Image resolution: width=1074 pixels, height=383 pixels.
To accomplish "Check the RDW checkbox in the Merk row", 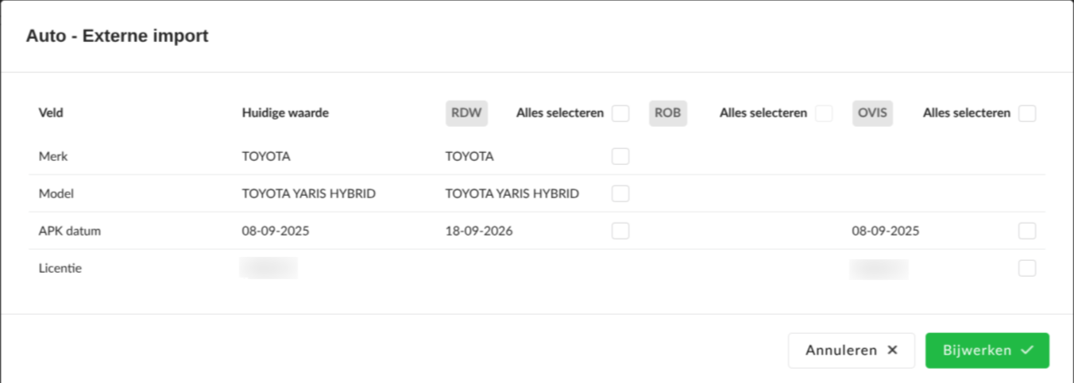I will click(x=620, y=156).
